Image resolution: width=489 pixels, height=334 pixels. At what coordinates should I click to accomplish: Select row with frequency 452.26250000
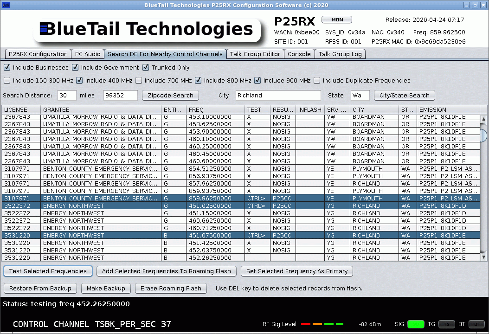pyautogui.click(x=241, y=257)
